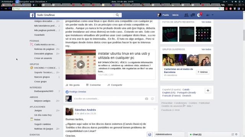Screen dimensions: 245x137
Task: Open chat settings gear icon
Action: coord(236,134)
